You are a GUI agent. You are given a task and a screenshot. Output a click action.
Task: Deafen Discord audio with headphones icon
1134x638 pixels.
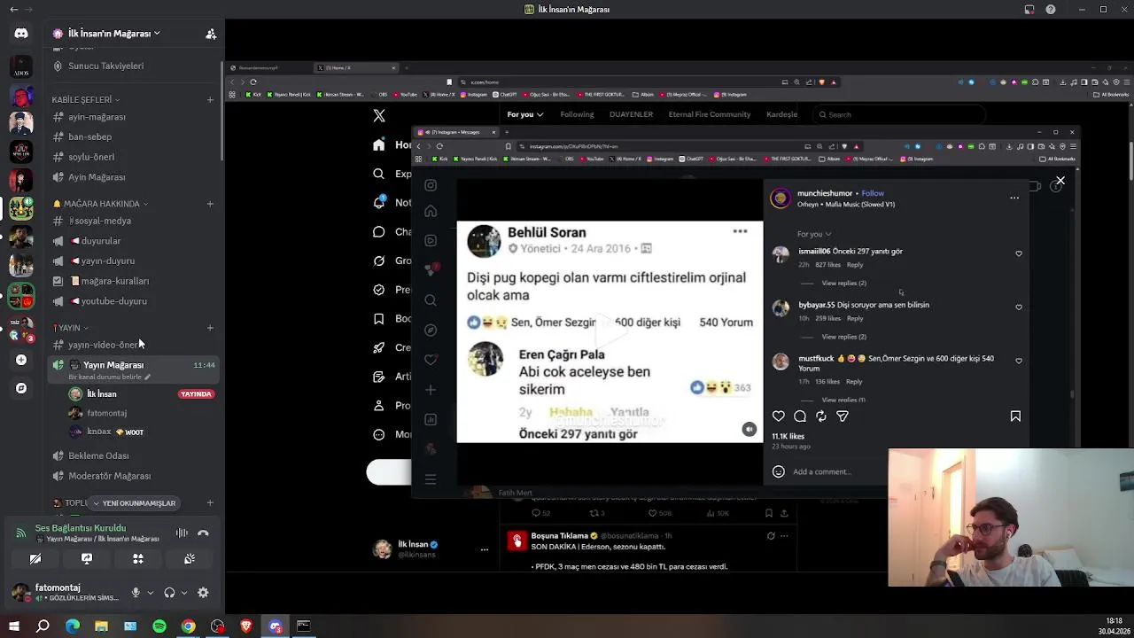click(x=169, y=593)
